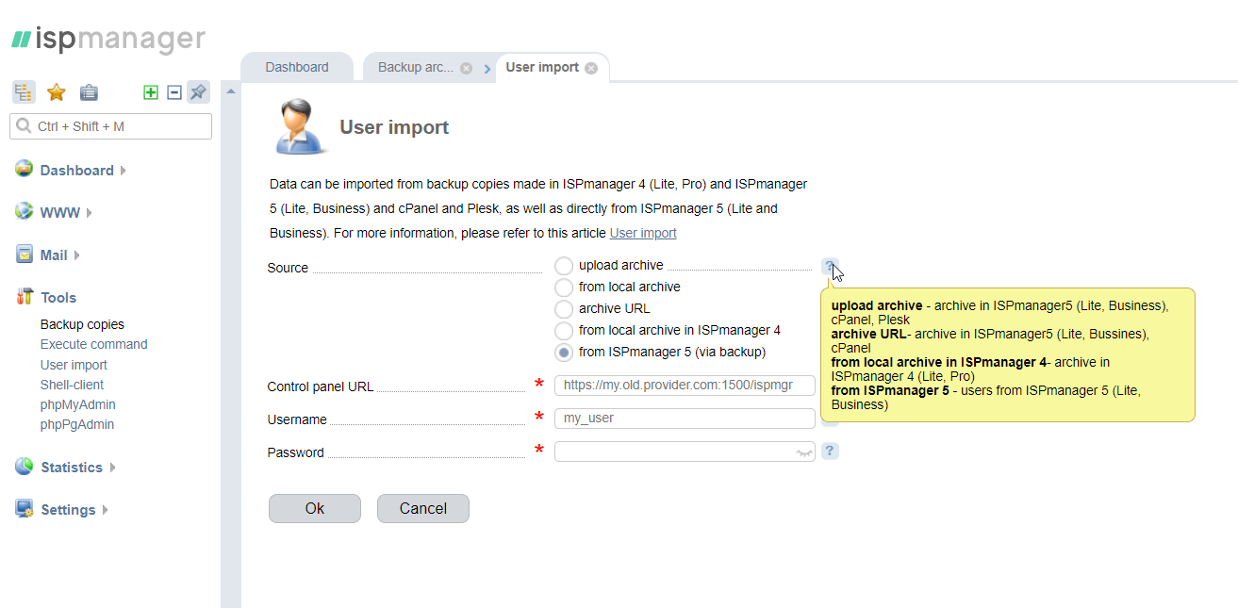Collapse sidebar using the up arrow
The height and width of the screenshot is (608, 1238).
coord(231,91)
